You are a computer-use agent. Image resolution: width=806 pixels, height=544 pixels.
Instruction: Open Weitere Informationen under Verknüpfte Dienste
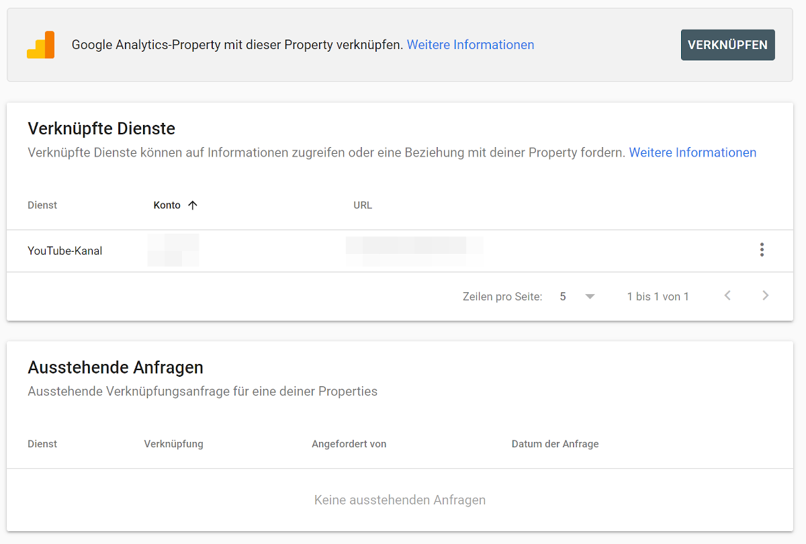(692, 152)
